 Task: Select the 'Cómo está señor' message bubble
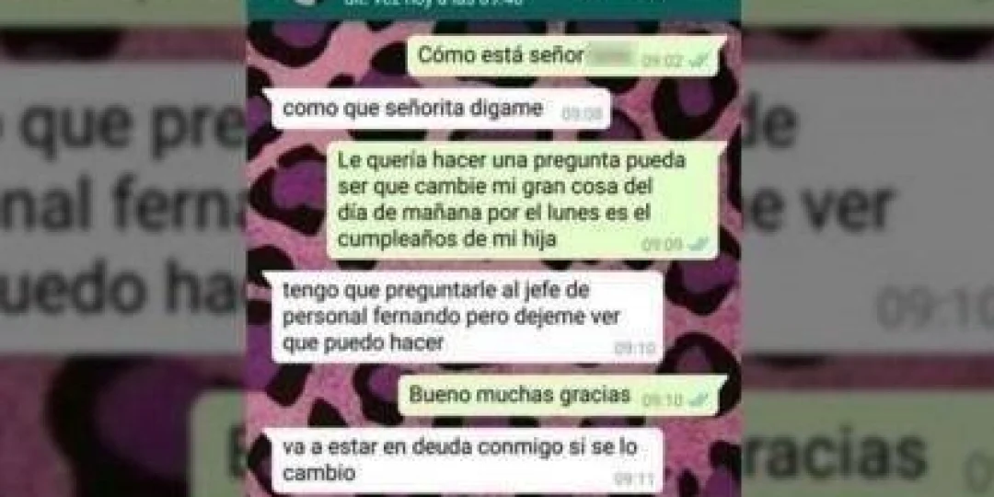coord(565,56)
